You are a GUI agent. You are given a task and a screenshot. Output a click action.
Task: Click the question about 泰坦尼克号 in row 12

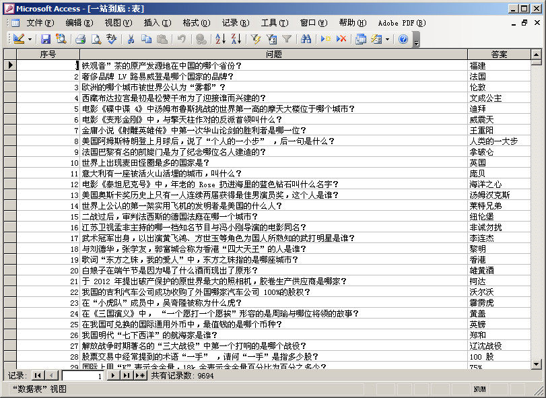pyautogui.click(x=274, y=185)
